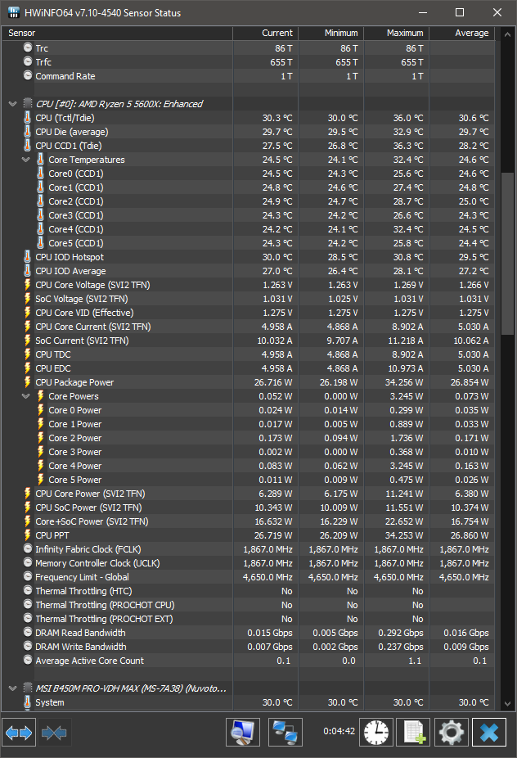517x758 pixels.
Task: Select the Core 0 Power row label
Action: point(75,410)
